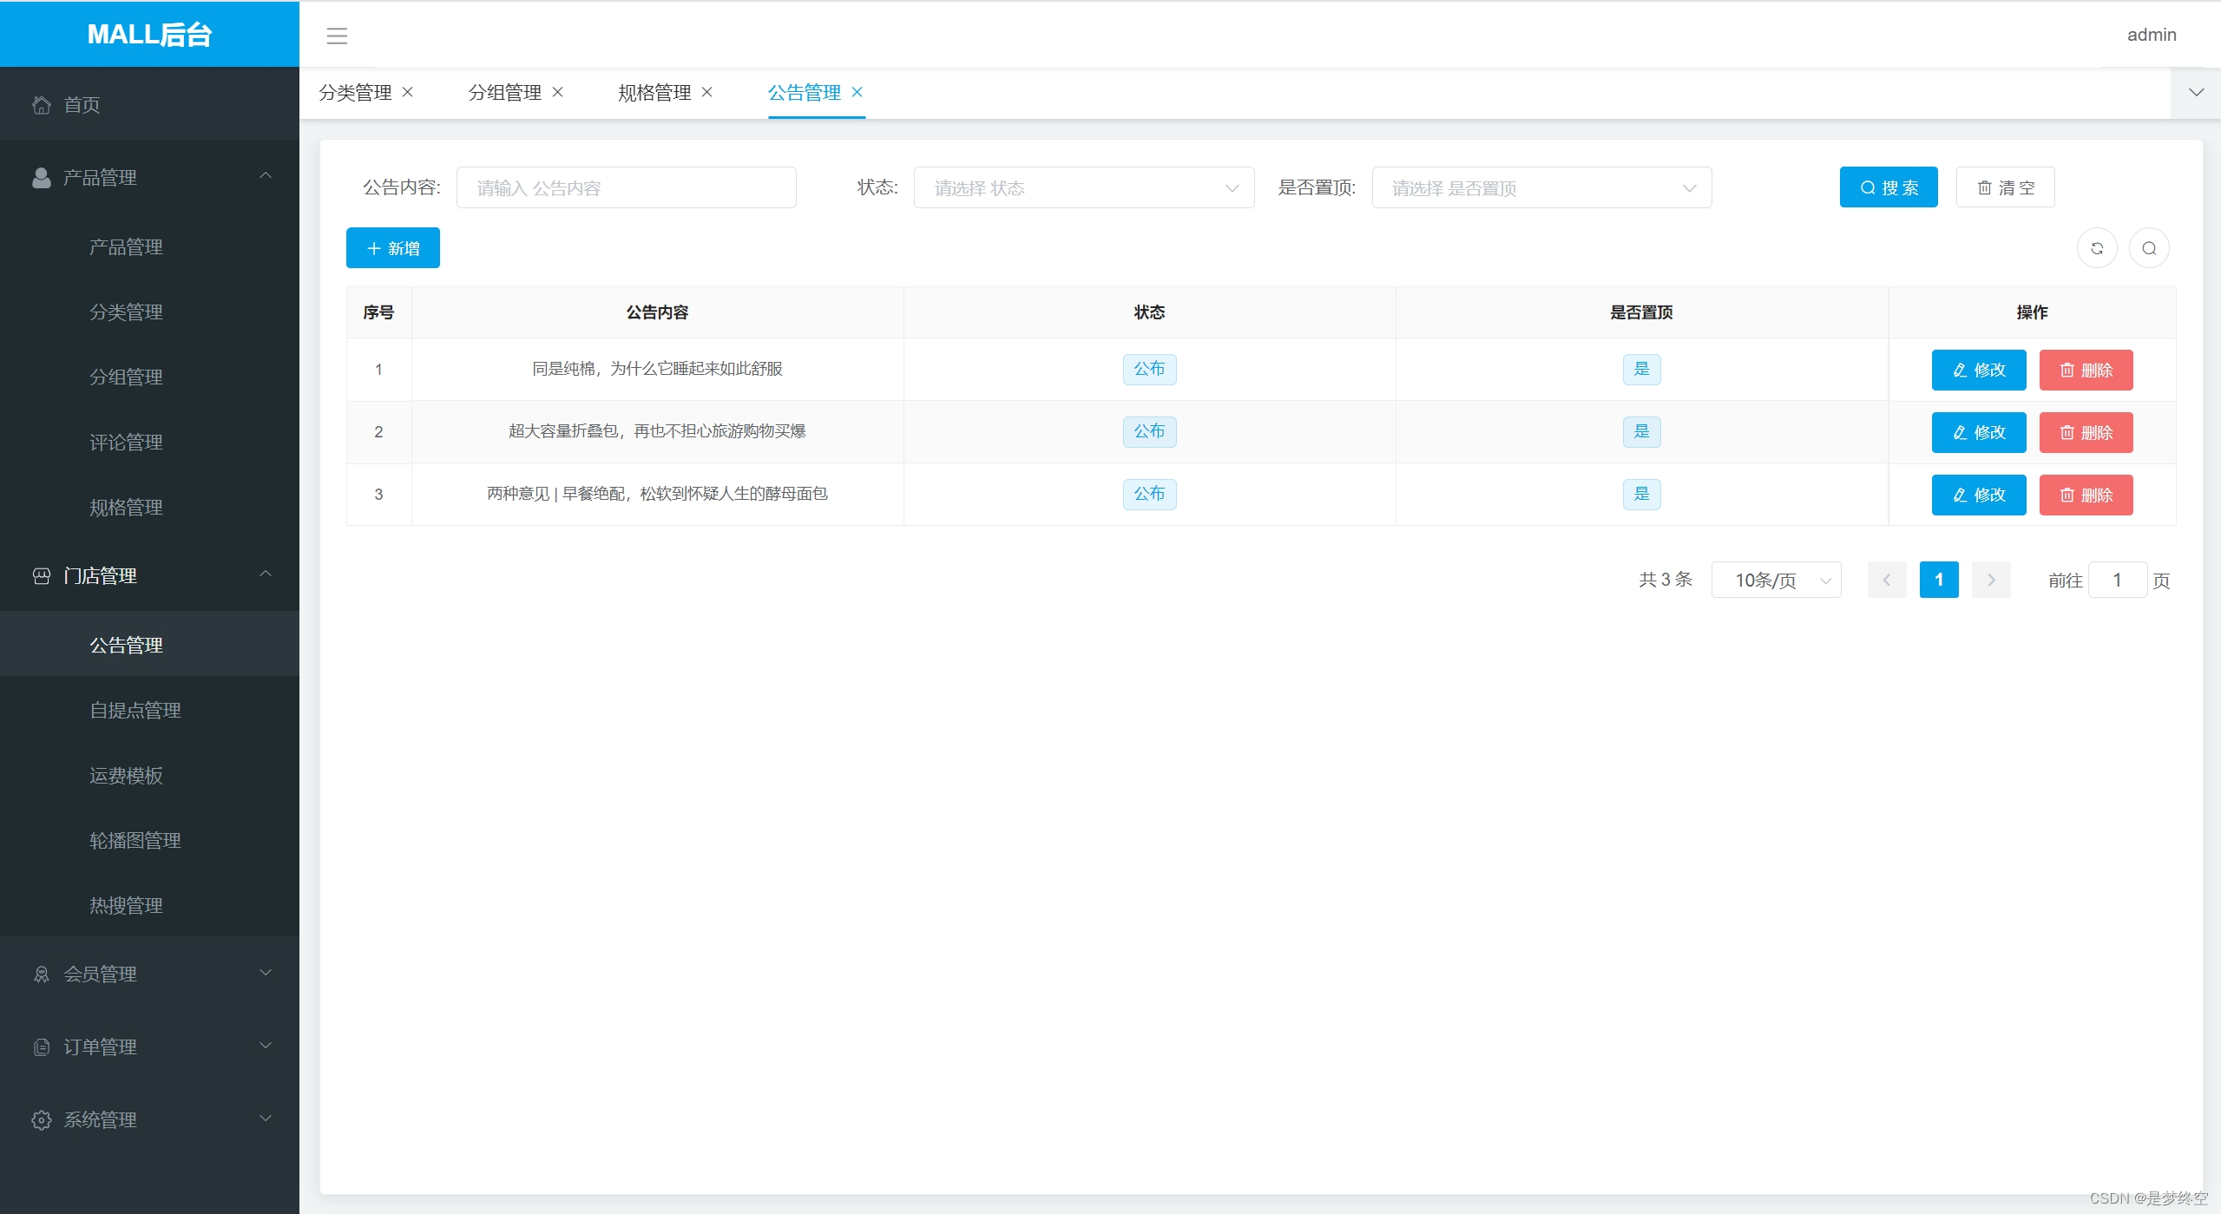This screenshot has height=1214, width=2221.
Task: Click the gear icon next to 系统管理
Action: [x=42, y=1120]
